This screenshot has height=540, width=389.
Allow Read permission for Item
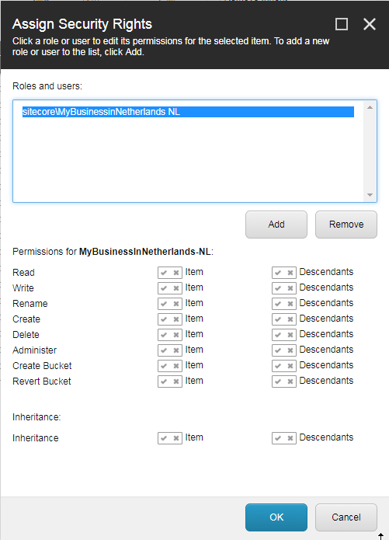(164, 273)
